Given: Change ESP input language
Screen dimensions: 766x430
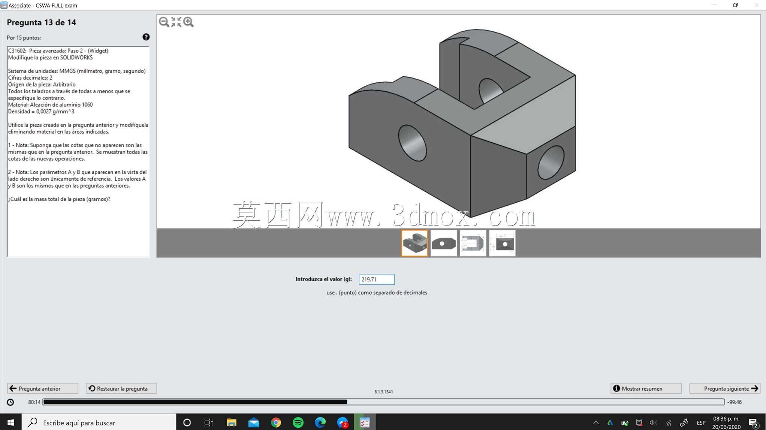Looking at the screenshot, I should pos(701,423).
